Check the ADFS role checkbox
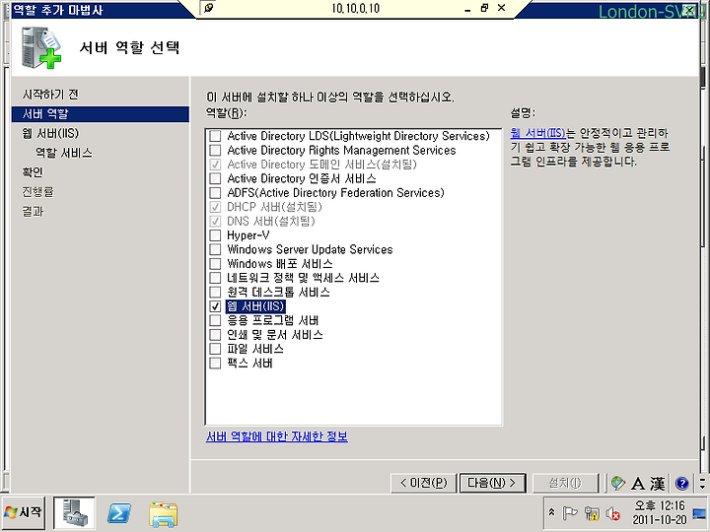710x532 pixels. pyautogui.click(x=215, y=193)
